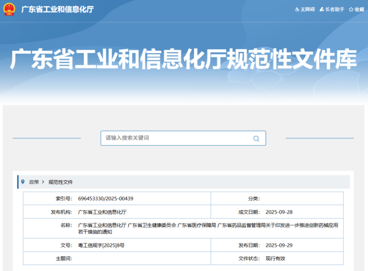Viewport: 368px width, 271px height.
Task: Click the location pin breadcrumb icon
Action: pos(23,182)
